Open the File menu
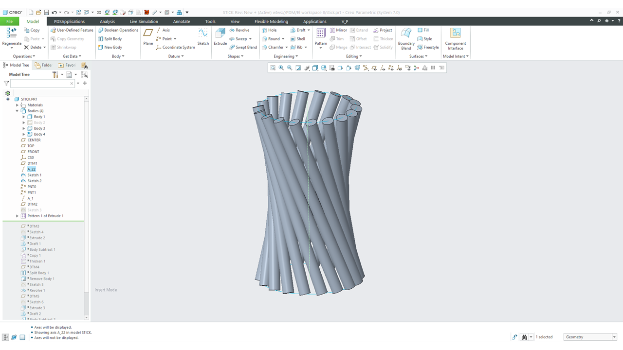Viewport: 623px width, 350px height. pos(9,21)
